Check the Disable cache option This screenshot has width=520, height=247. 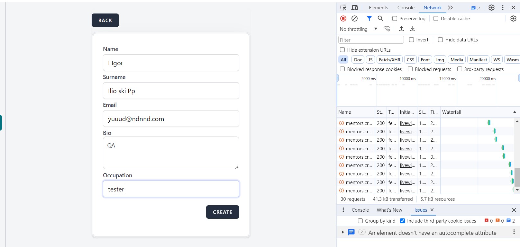436,19
